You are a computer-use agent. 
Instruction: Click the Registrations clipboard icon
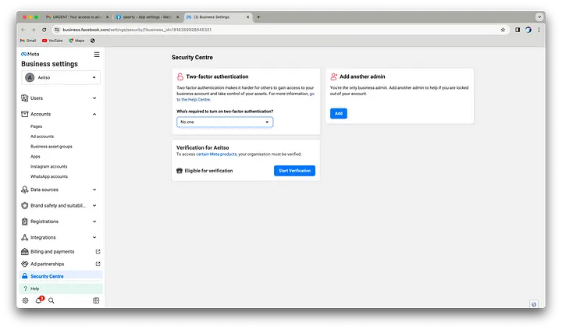25,222
